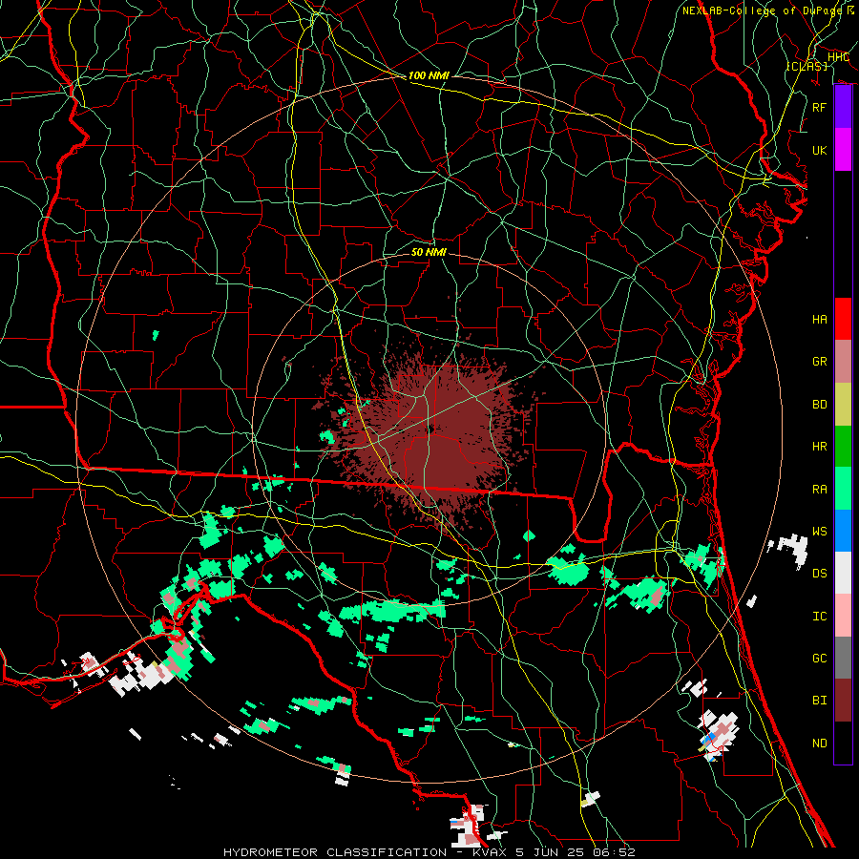
Task: Click the "RA" legend label
Action: pyautogui.click(x=819, y=490)
